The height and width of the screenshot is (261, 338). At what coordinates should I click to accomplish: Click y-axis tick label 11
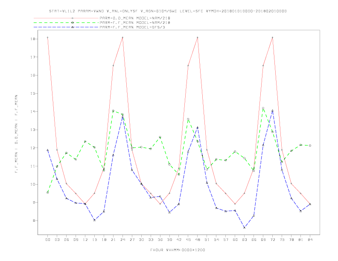coord(33,166)
